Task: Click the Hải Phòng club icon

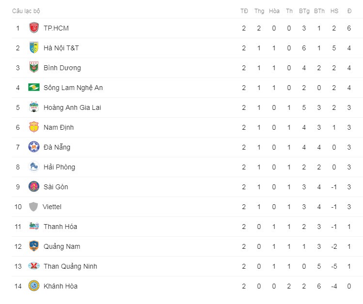Action: point(34,167)
